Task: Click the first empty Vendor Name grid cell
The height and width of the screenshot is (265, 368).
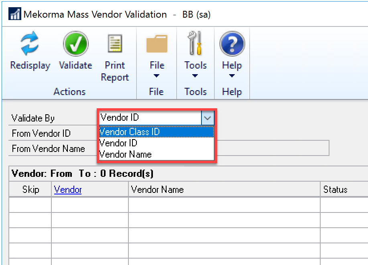Action: [x=224, y=205]
